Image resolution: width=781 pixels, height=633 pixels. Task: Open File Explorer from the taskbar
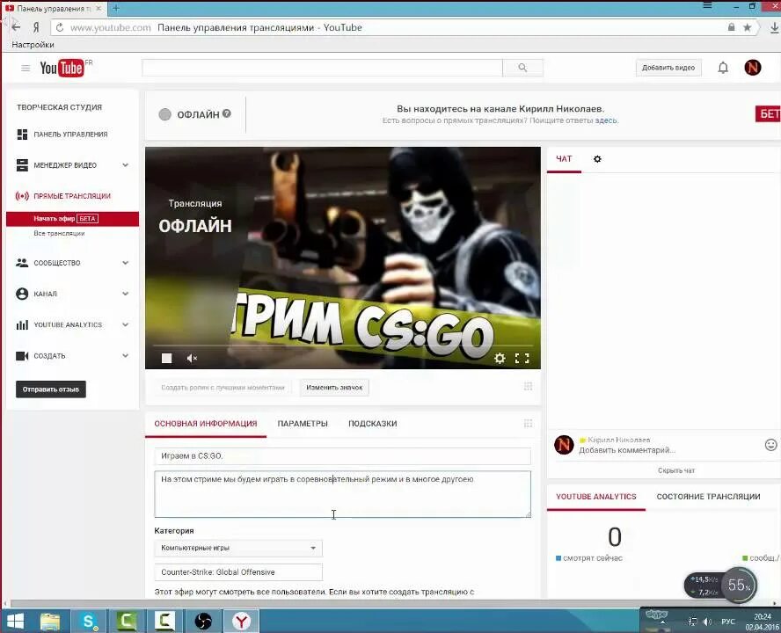click(x=50, y=621)
